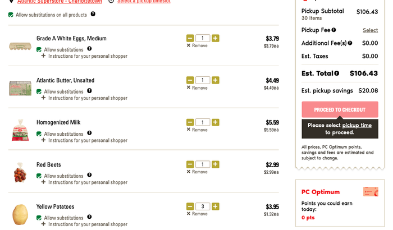Open help icon beside Pickup Fee
Image resolution: width=393 pixels, height=230 pixels.
click(x=333, y=30)
